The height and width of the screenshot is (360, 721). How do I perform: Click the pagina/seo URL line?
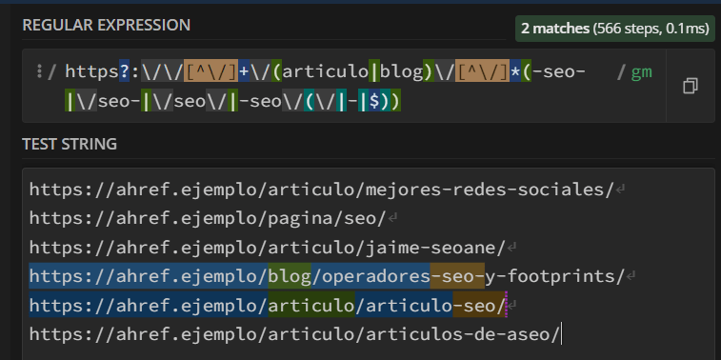208,219
